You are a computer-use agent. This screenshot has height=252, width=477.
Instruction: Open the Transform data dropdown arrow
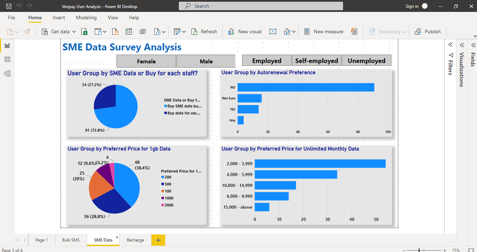click(x=184, y=31)
